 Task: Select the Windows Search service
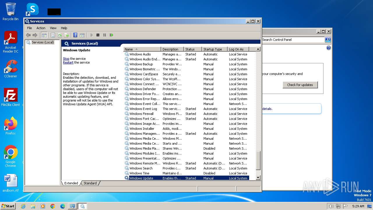pos(186,168)
